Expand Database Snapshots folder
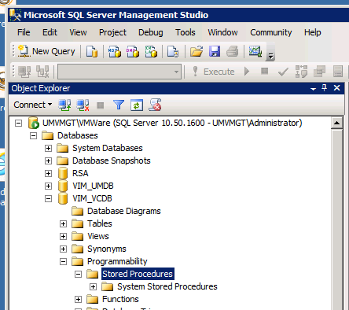 tap(48, 161)
